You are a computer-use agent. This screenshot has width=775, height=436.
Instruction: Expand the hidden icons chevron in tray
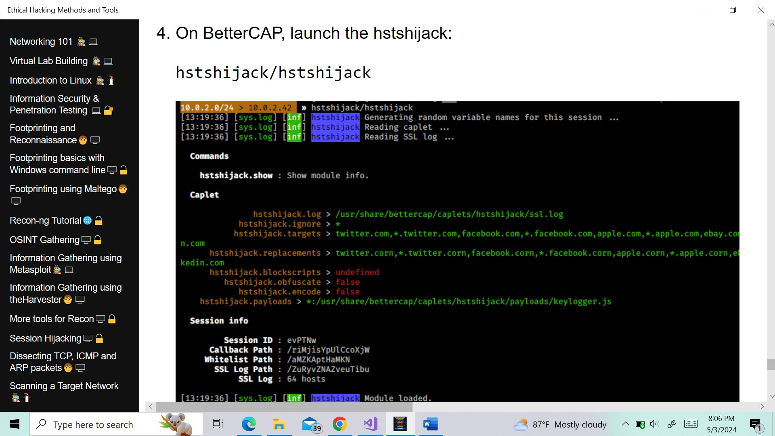tap(625, 424)
